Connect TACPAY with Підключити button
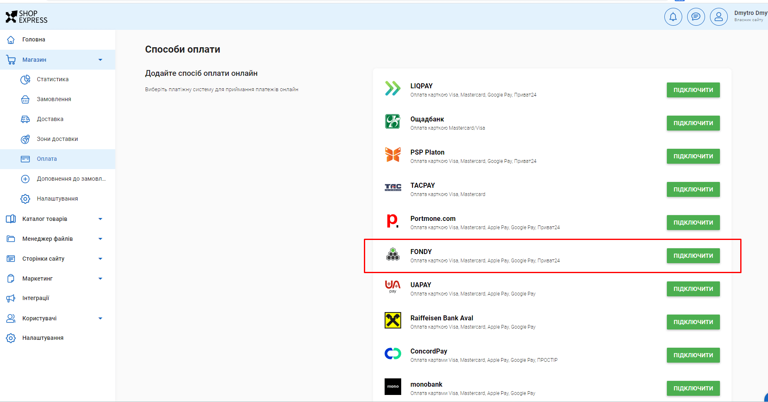 (693, 189)
